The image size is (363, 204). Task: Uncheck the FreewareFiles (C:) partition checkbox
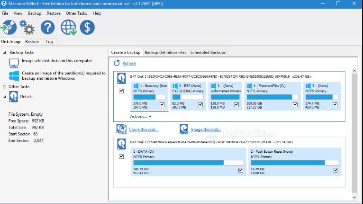(x=295, y=105)
